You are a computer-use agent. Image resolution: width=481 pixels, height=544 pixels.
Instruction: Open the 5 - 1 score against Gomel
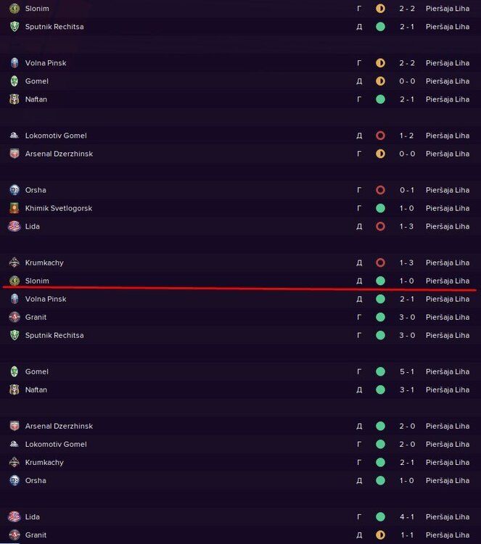(406, 371)
